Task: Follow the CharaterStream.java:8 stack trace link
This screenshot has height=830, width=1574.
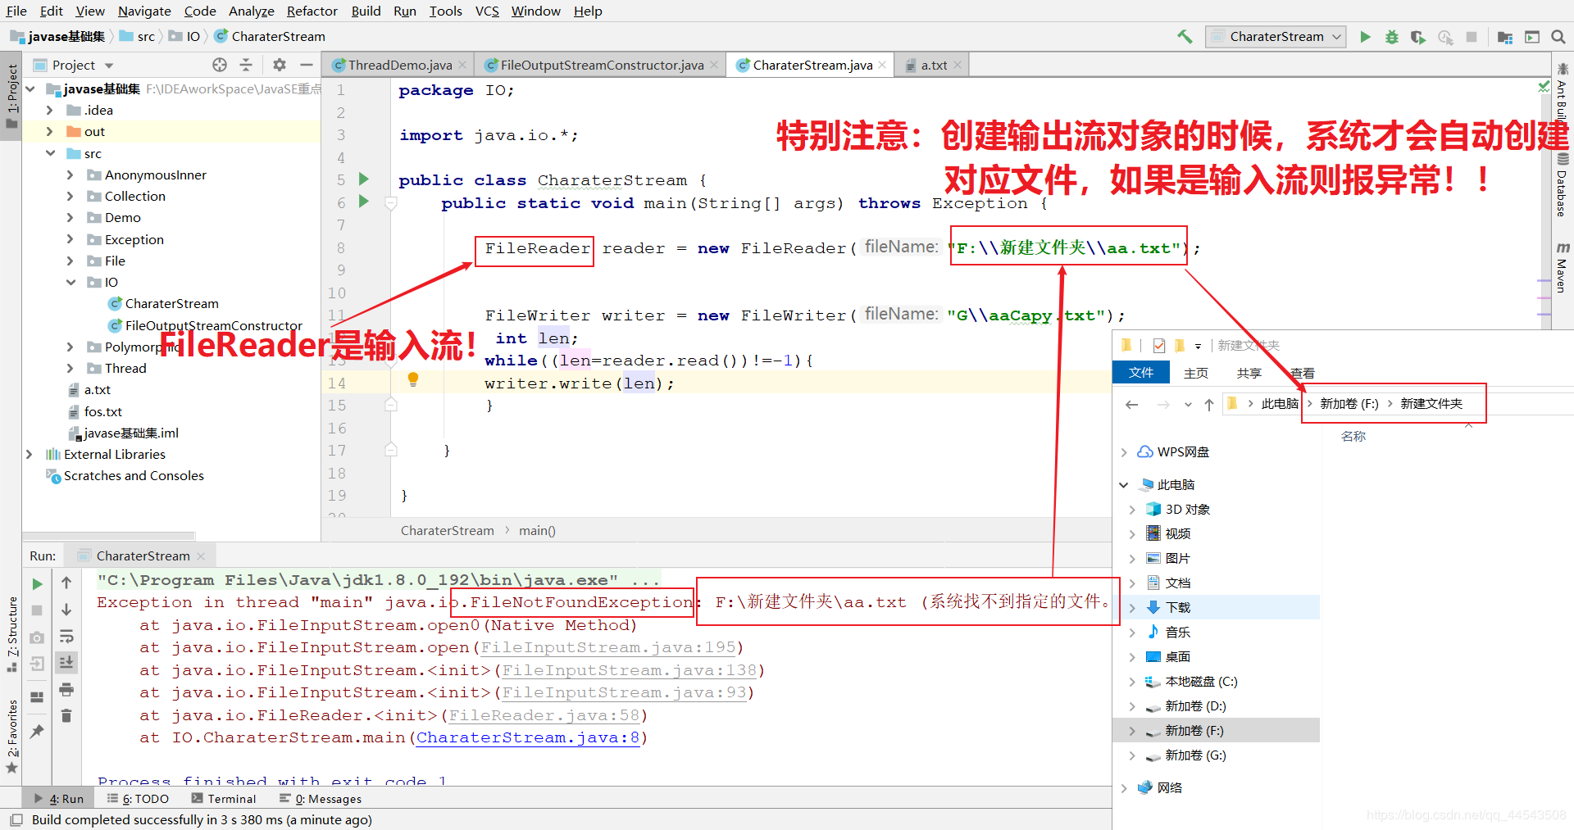Action: [x=528, y=737]
